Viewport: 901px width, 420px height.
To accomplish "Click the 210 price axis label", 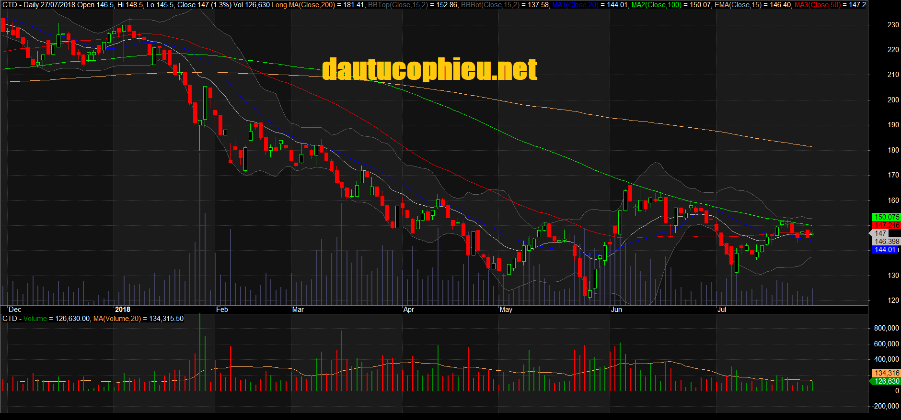I will (893, 74).
